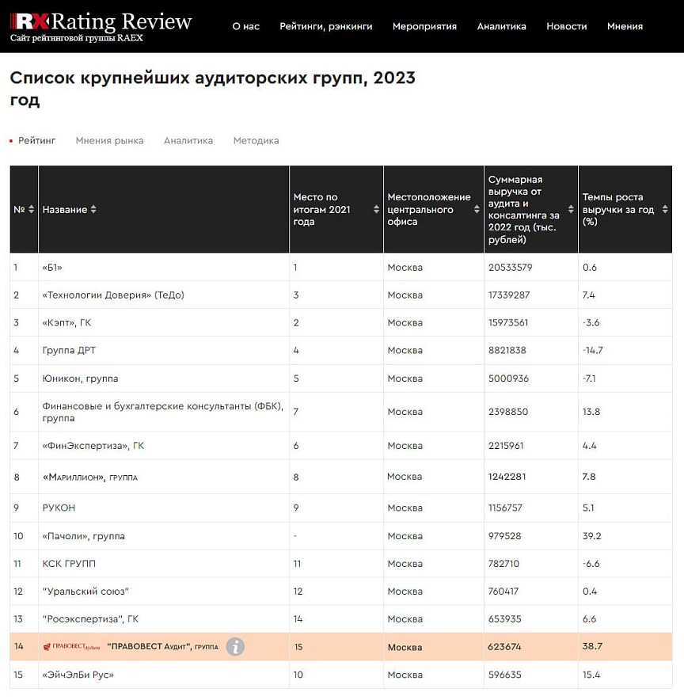Switch to the Методика tab
The image size is (684, 700).
[256, 141]
